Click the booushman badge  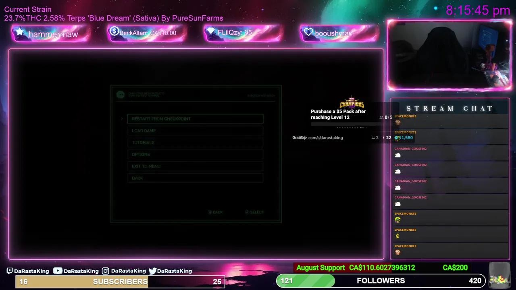(339, 33)
